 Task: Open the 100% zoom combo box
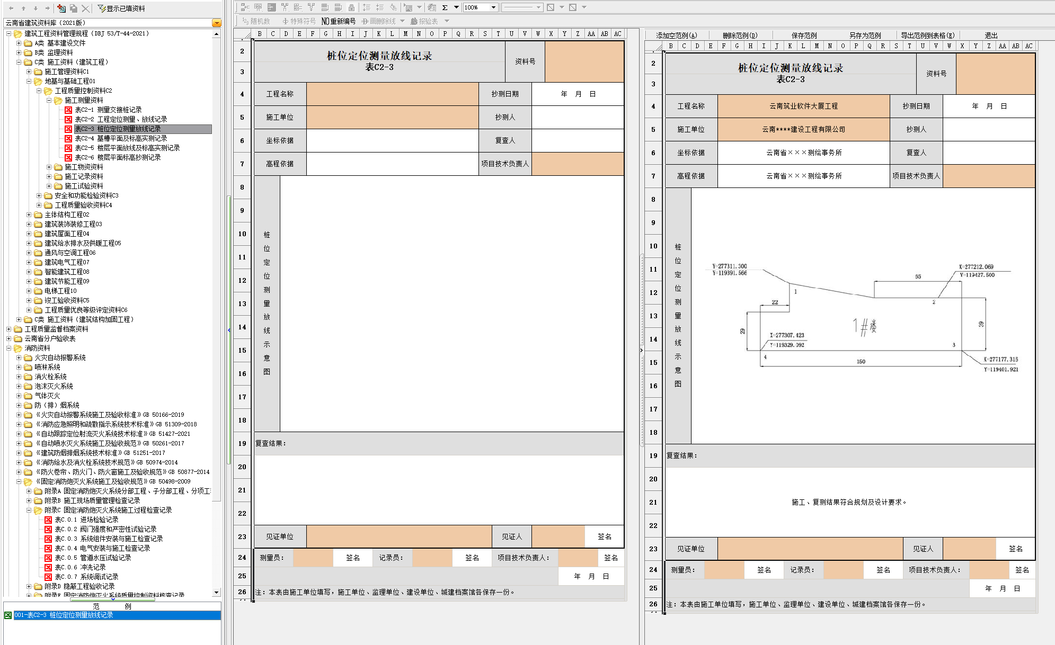pos(480,7)
